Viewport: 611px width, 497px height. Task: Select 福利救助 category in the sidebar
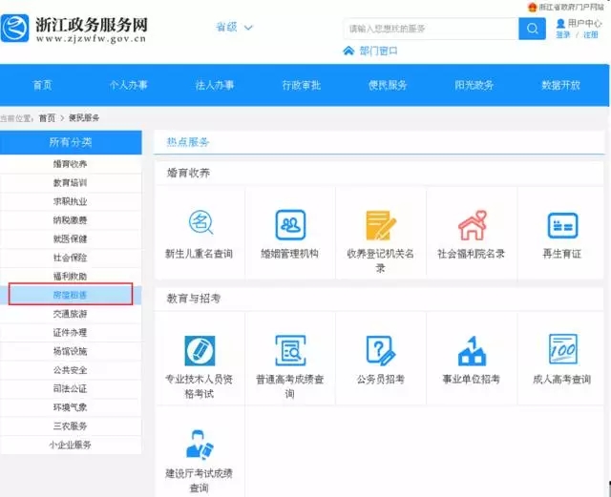pyautogui.click(x=70, y=276)
